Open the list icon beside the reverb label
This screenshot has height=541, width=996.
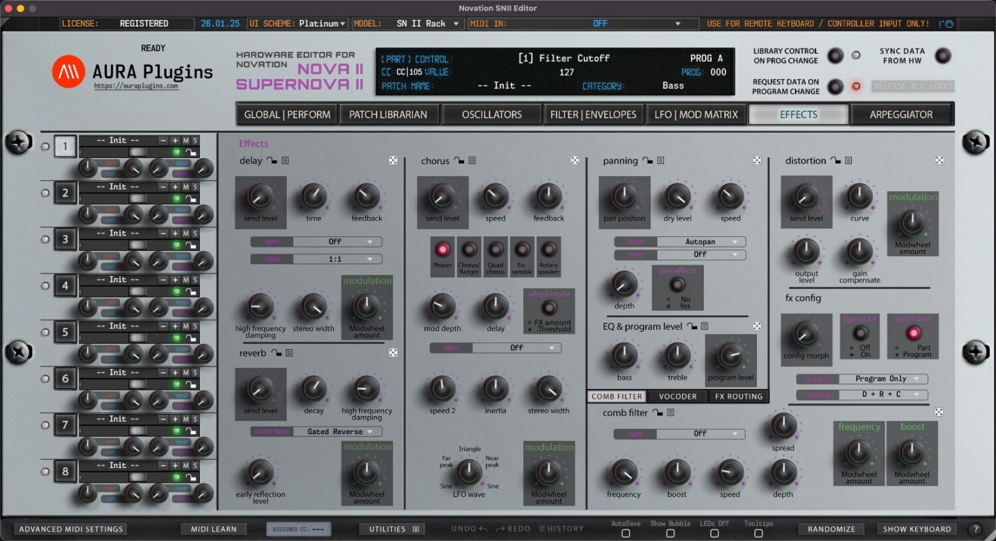pyautogui.click(x=288, y=352)
